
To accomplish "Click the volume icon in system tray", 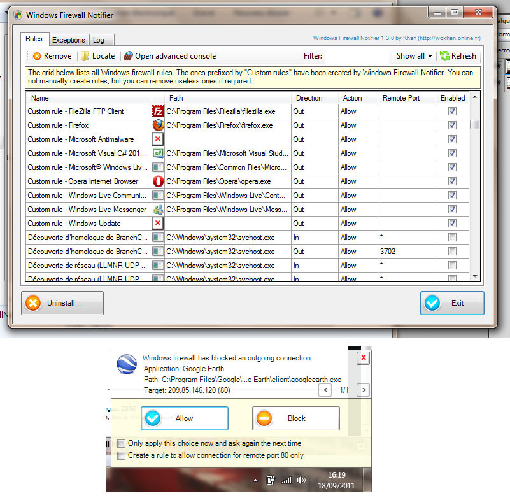I will tap(302, 480).
